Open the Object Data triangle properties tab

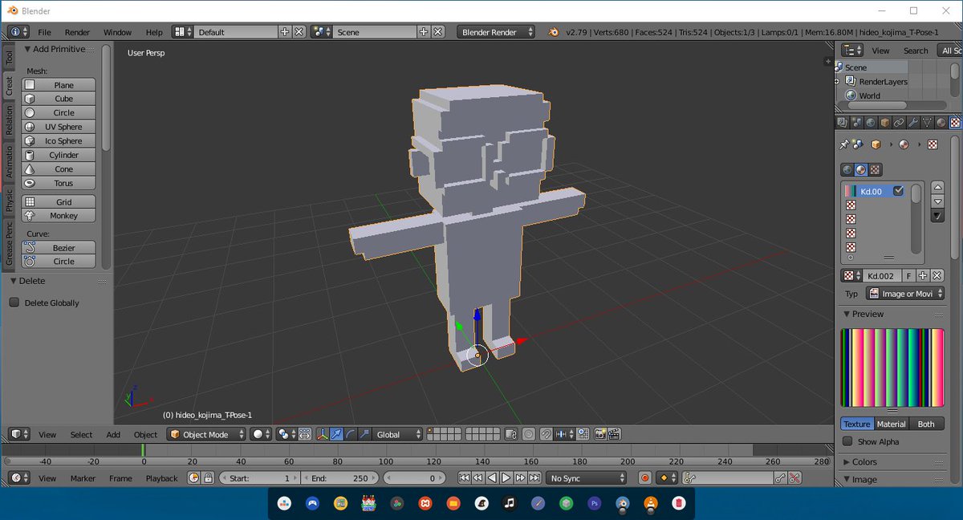pyautogui.click(x=927, y=123)
